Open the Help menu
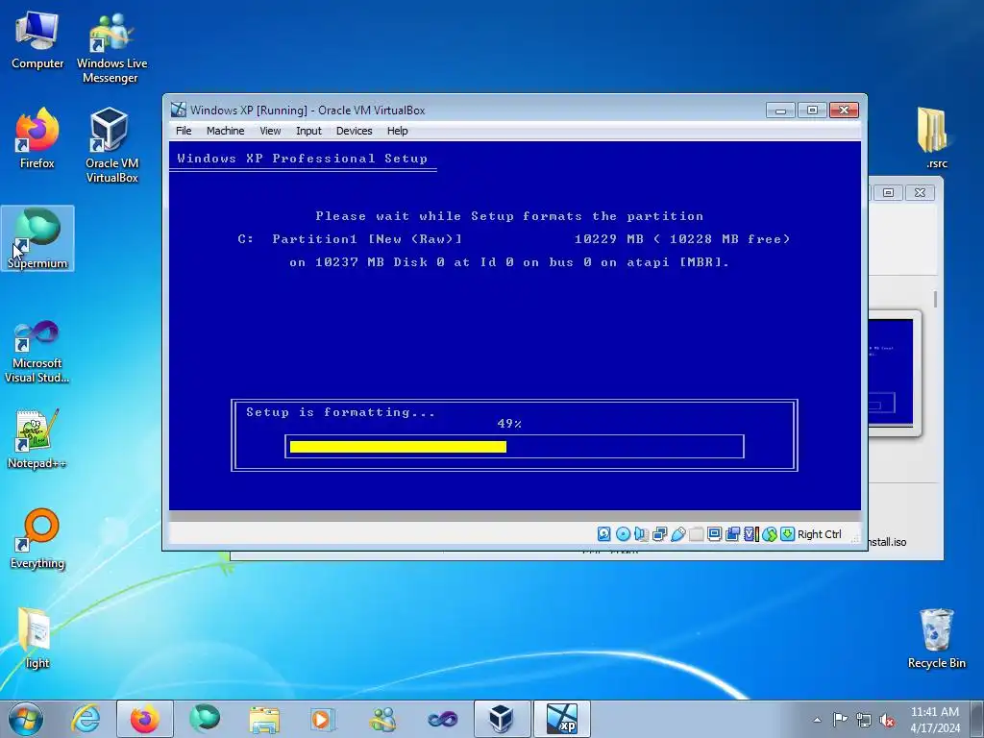Viewport: 984px width, 738px height. point(397,131)
